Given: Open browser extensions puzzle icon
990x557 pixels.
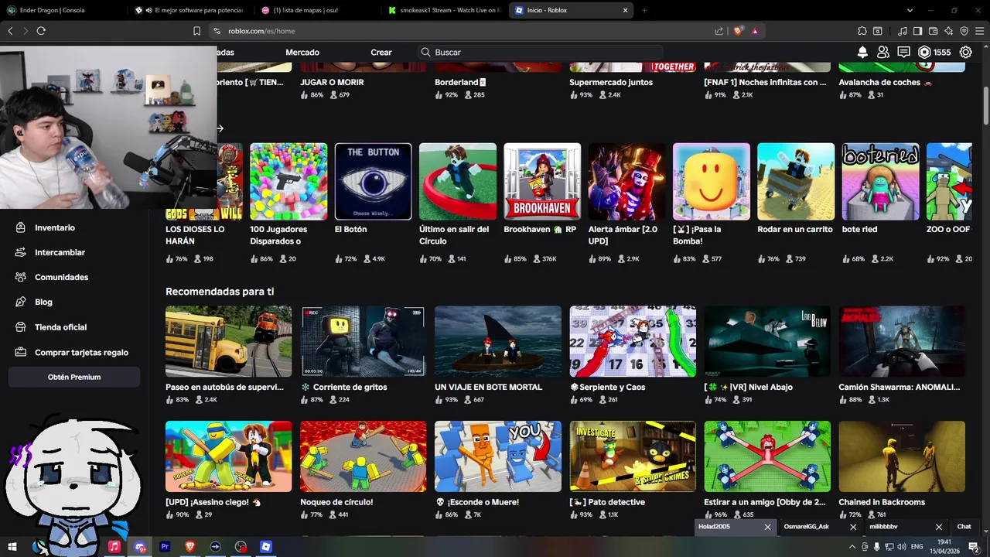Looking at the screenshot, I should pos(862,31).
